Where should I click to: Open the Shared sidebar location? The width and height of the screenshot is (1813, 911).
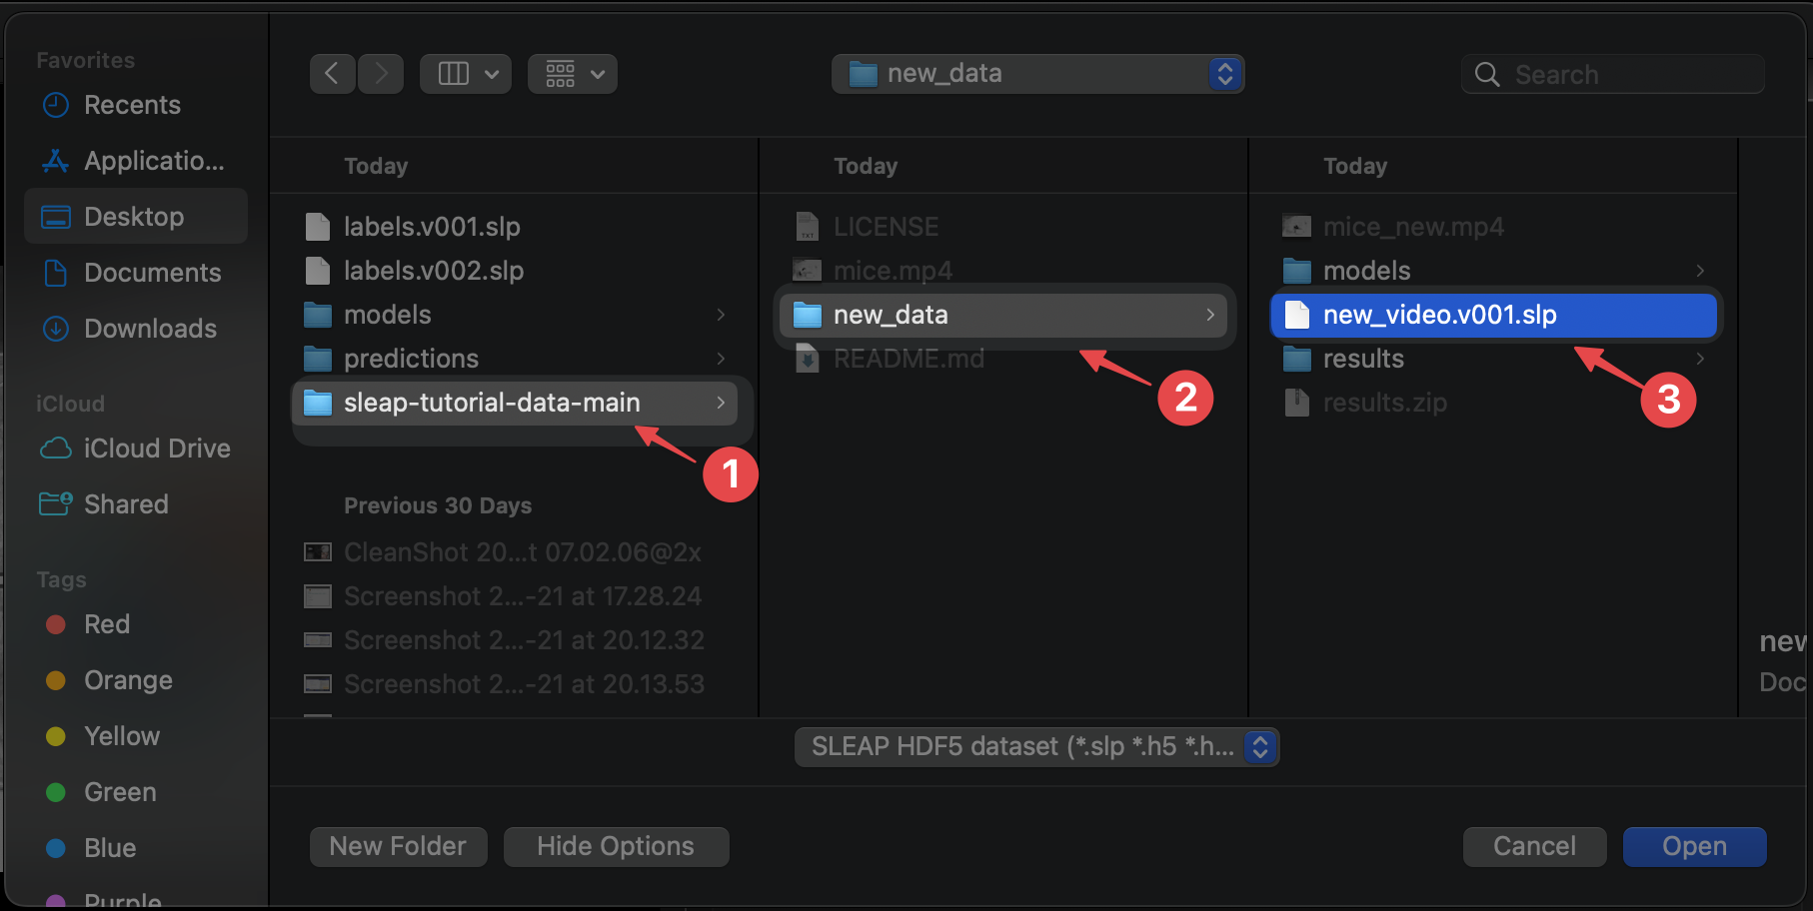(x=126, y=504)
